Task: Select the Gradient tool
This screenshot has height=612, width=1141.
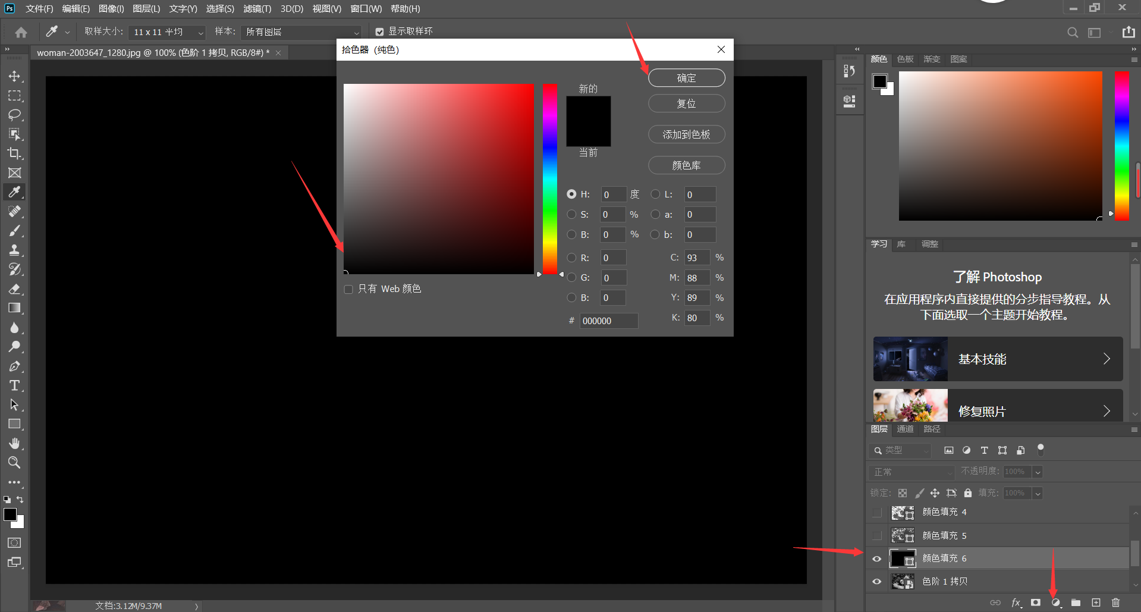Action: click(x=14, y=308)
